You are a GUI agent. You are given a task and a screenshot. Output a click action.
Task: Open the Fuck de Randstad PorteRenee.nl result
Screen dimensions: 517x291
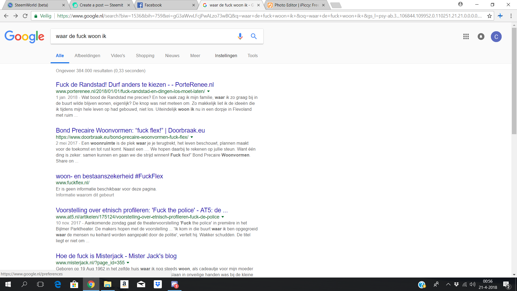135,85
